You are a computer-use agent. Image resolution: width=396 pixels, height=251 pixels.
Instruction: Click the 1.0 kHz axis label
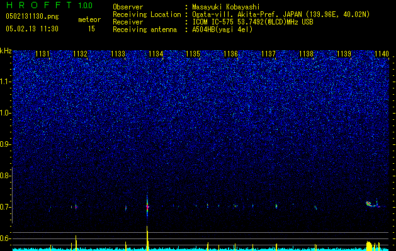point(5,113)
